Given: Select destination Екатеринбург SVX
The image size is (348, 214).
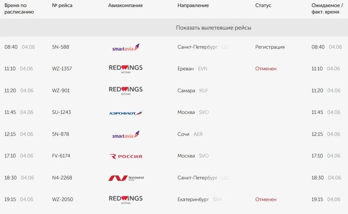Looking at the screenshot, I should (199, 199).
